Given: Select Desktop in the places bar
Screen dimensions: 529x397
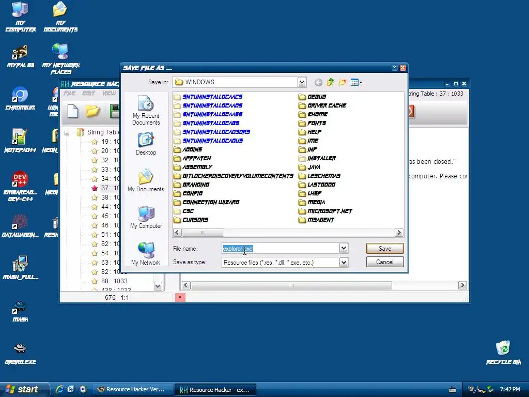Looking at the screenshot, I should tap(146, 144).
